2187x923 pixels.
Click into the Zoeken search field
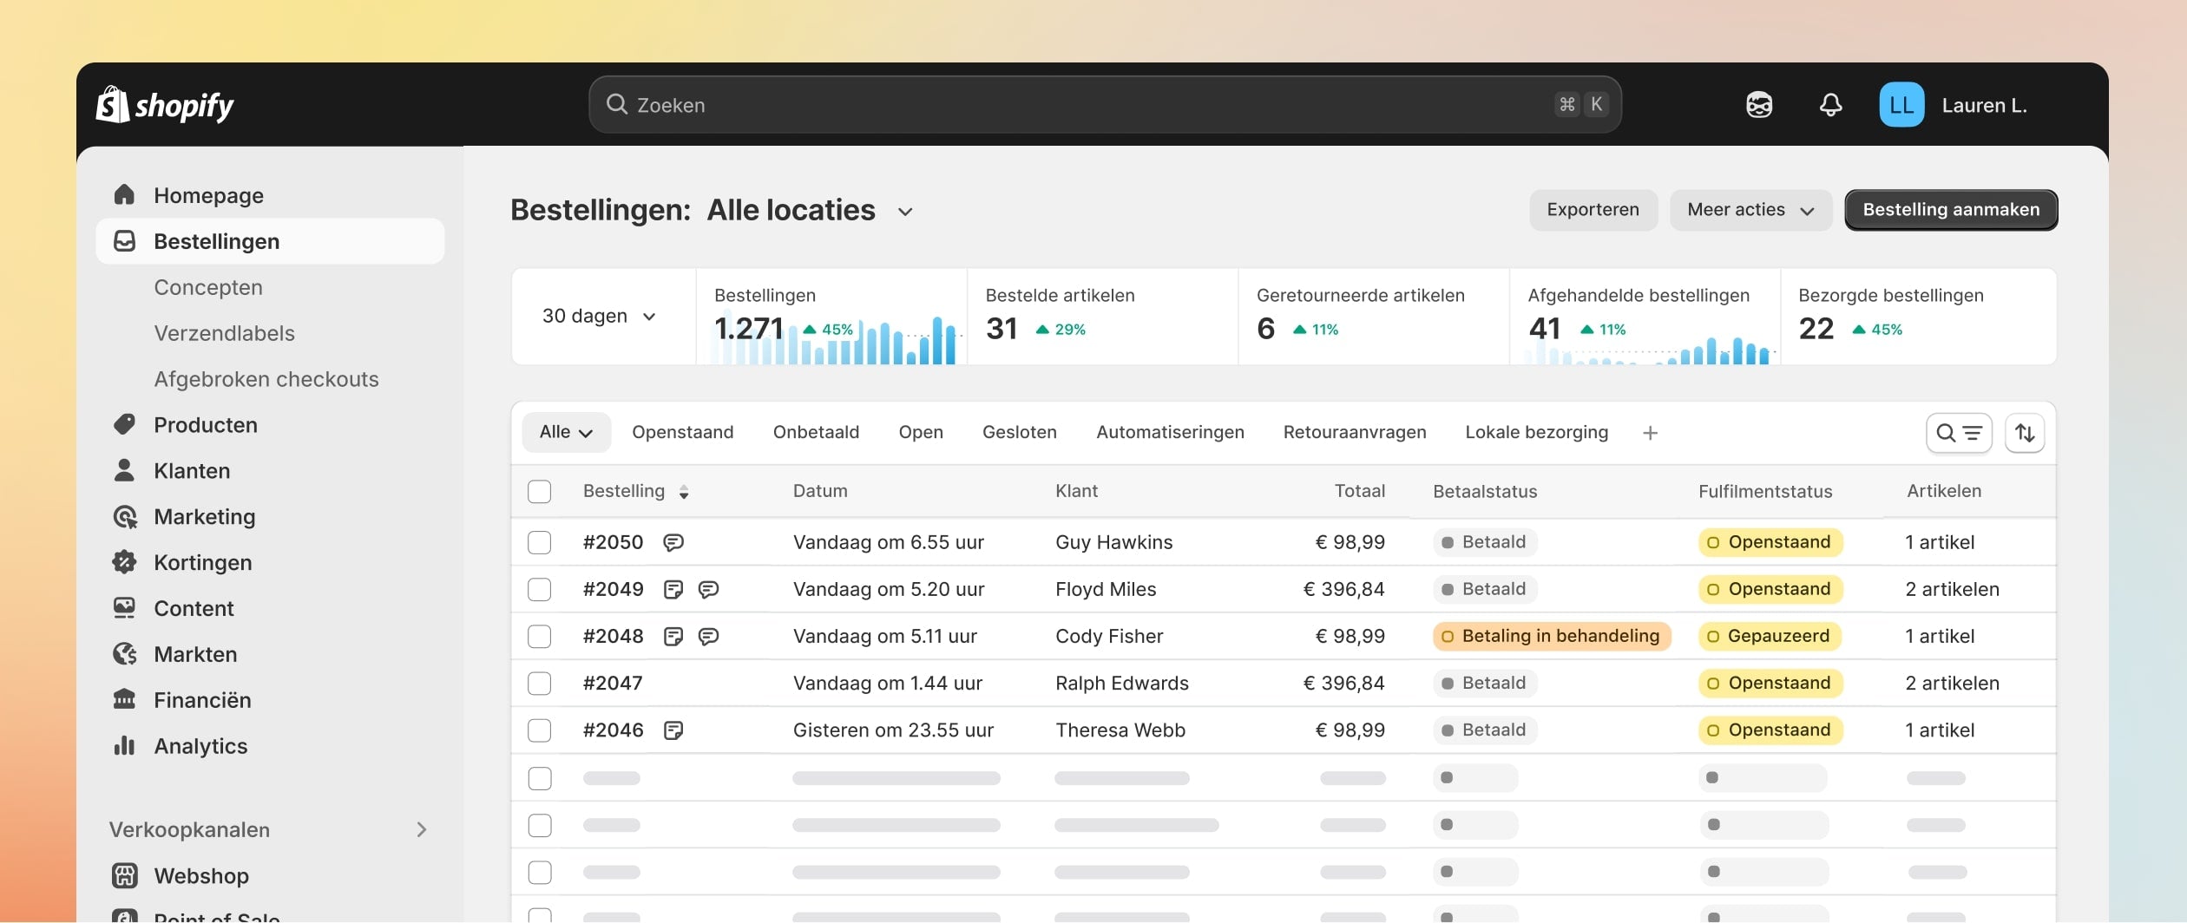1105,105
